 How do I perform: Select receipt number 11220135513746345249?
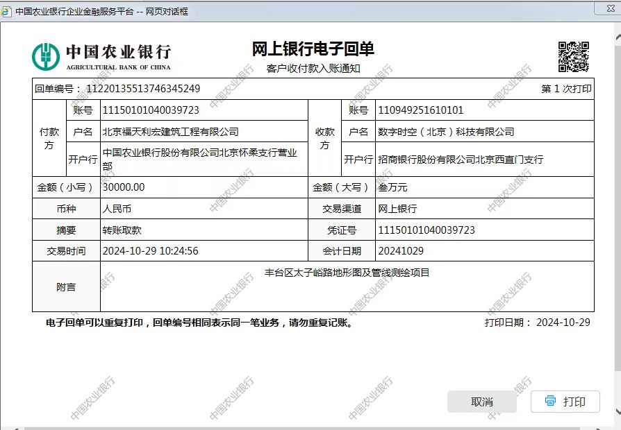pos(143,89)
